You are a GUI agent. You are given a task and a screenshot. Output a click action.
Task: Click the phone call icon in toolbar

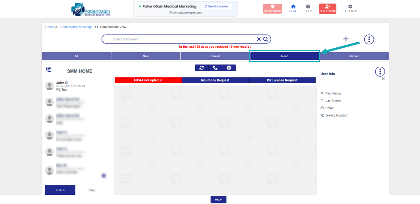215,68
